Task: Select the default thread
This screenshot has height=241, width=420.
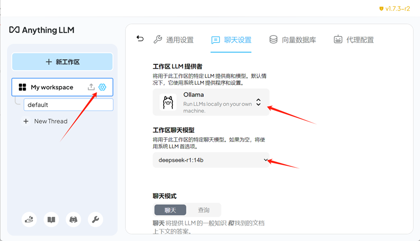Action: pos(68,105)
